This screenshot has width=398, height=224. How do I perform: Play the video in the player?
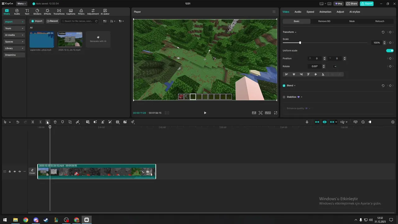[205, 113]
